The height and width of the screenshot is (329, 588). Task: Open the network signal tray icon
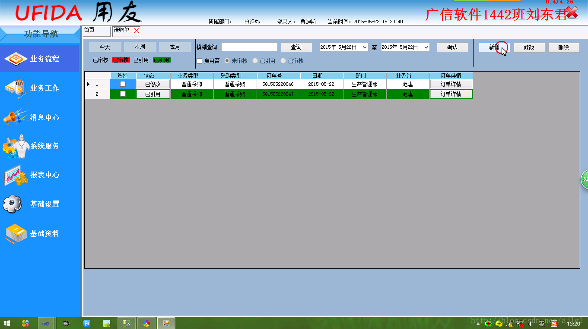point(510,323)
